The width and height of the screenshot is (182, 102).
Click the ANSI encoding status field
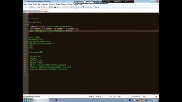[144, 97]
